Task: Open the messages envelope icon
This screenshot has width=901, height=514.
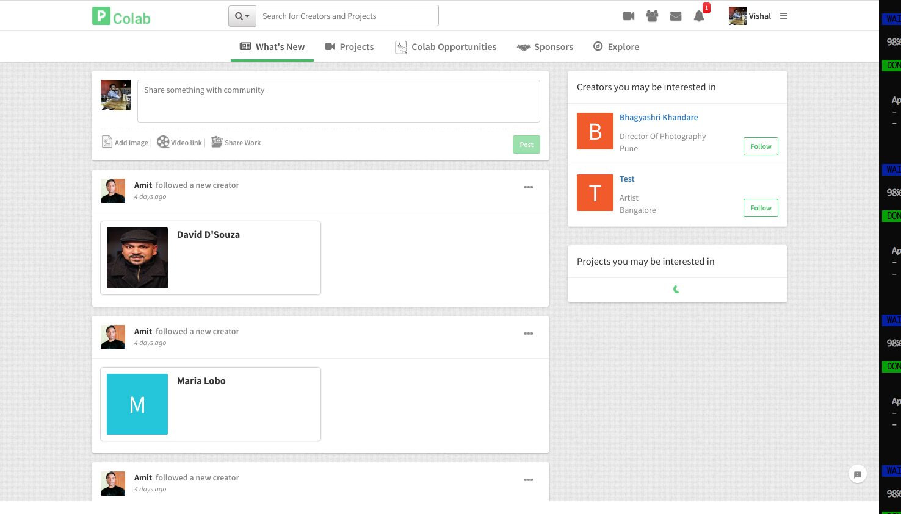Action: click(676, 16)
